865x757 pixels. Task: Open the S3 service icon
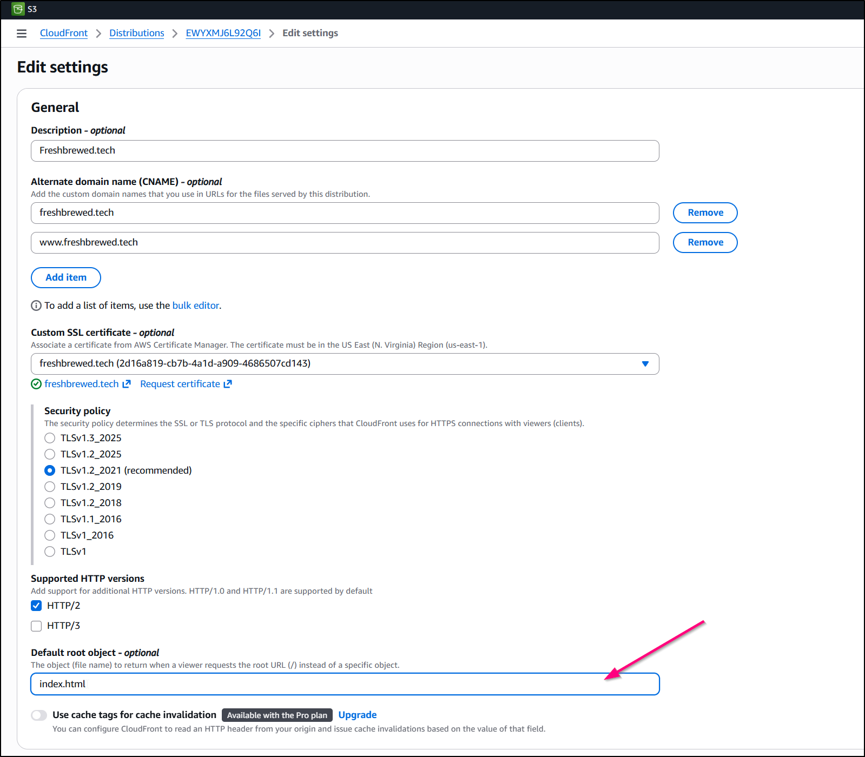(18, 9)
